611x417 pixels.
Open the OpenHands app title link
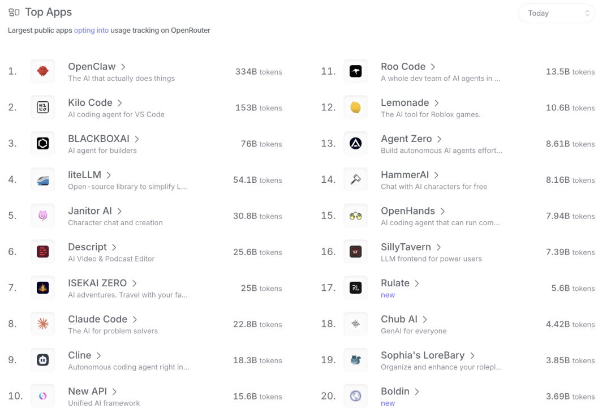point(408,211)
